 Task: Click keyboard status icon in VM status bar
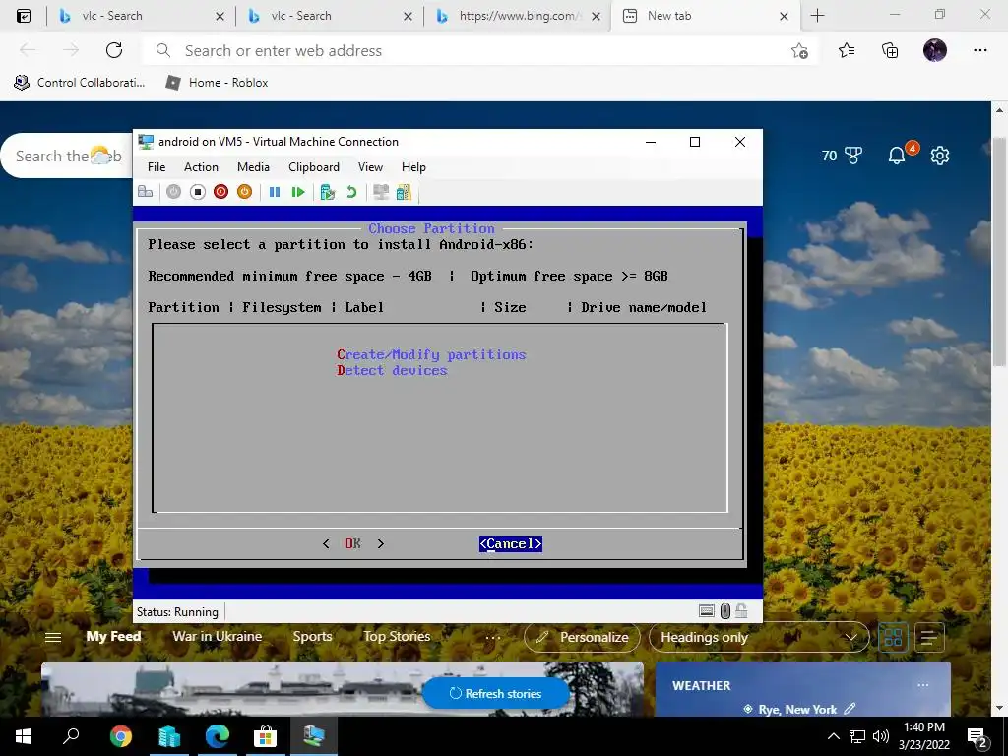point(707,611)
